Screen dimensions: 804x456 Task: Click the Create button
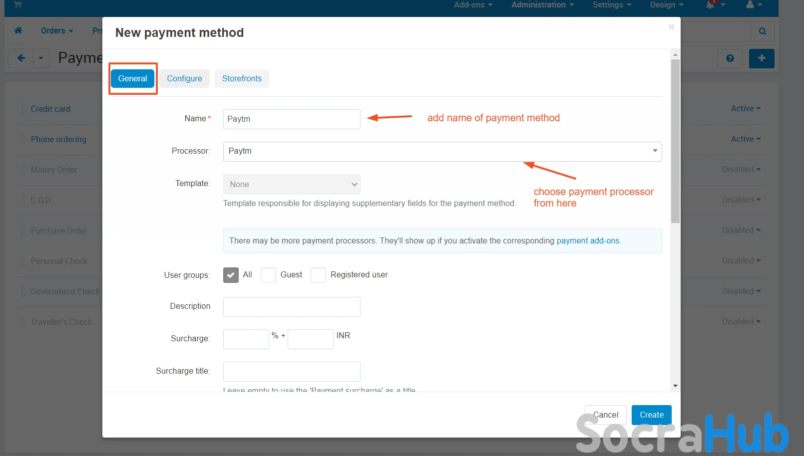(651, 415)
